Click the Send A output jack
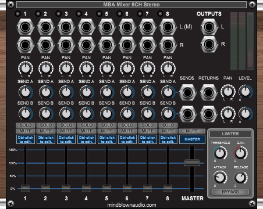 pyautogui.click(x=187, y=92)
